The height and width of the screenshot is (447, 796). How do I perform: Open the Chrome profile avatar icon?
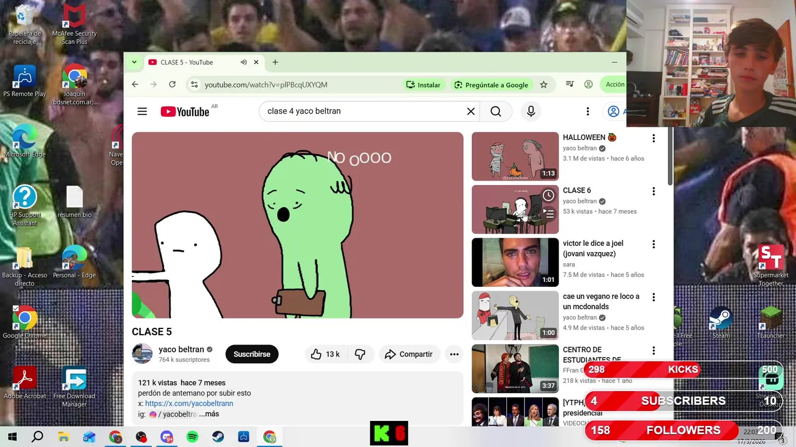pos(588,84)
